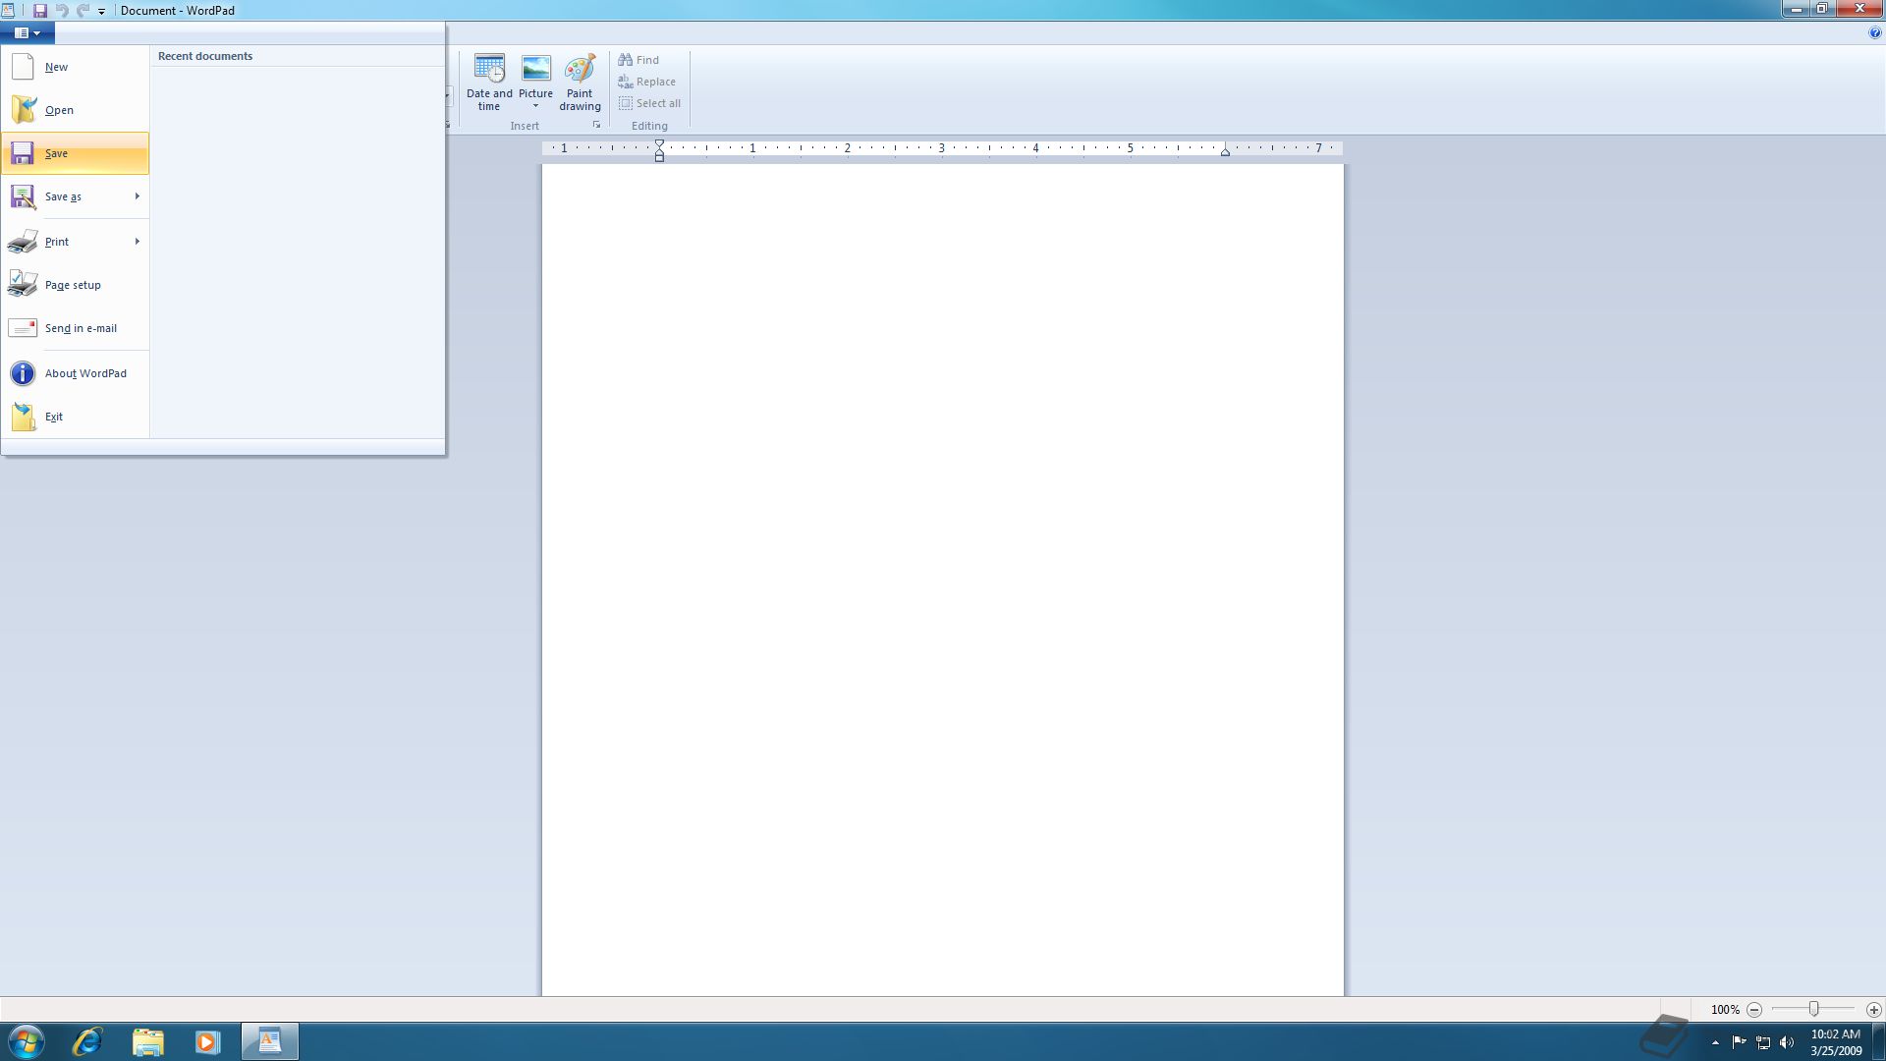Open About WordPad
The width and height of the screenshot is (1886, 1061).
click(75, 373)
